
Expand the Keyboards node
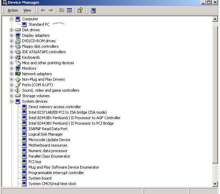pos(11,57)
